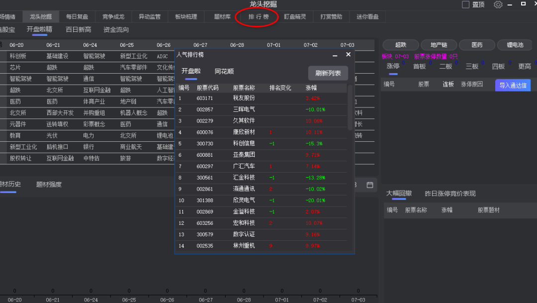Screen dimensions: 537x303
Task: Click the 锂电池 sector button
Action: [x=515, y=45]
